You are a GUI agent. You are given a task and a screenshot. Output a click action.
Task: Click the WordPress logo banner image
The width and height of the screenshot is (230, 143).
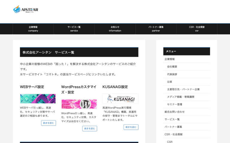pos(79,104)
